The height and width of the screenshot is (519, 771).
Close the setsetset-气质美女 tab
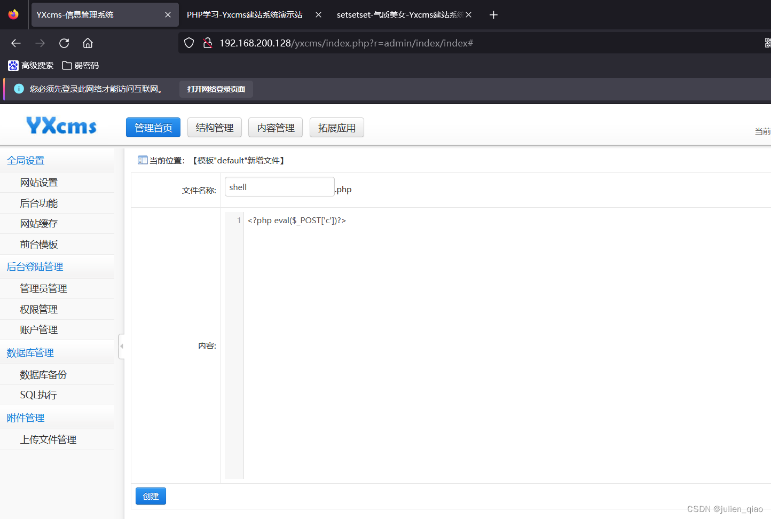tap(468, 15)
